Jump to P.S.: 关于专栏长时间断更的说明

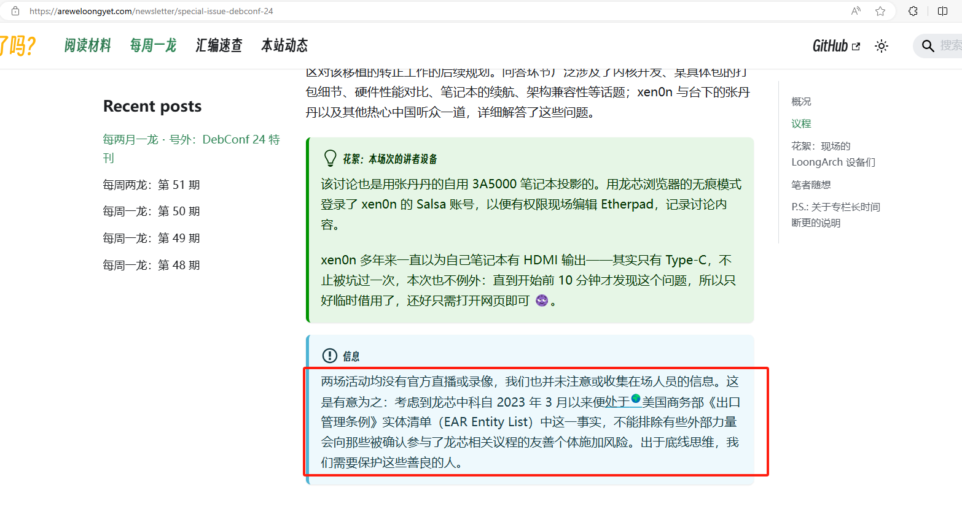tap(835, 215)
